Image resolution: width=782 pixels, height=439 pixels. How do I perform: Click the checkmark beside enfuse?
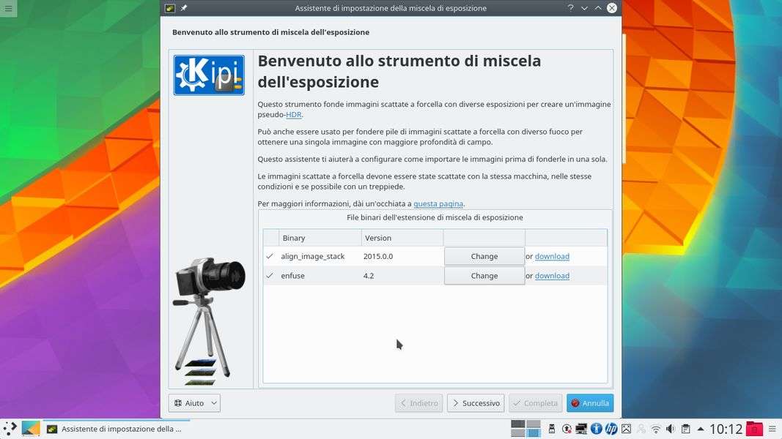coord(270,275)
